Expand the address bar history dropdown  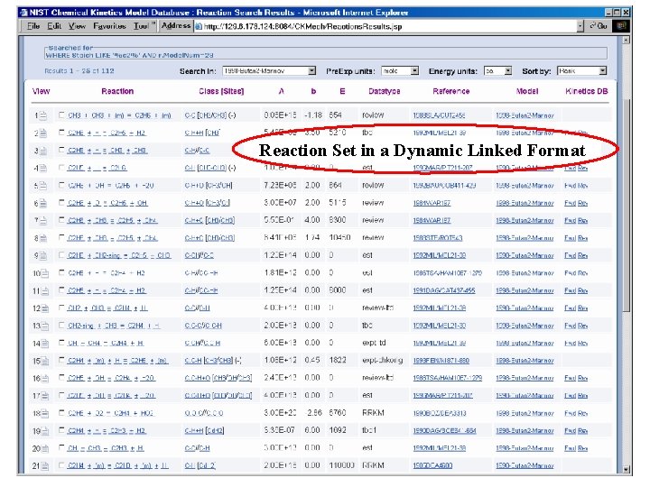click(580, 26)
